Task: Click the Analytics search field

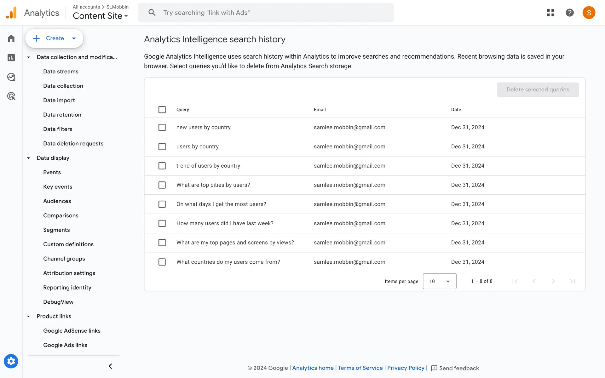Action: (265, 13)
